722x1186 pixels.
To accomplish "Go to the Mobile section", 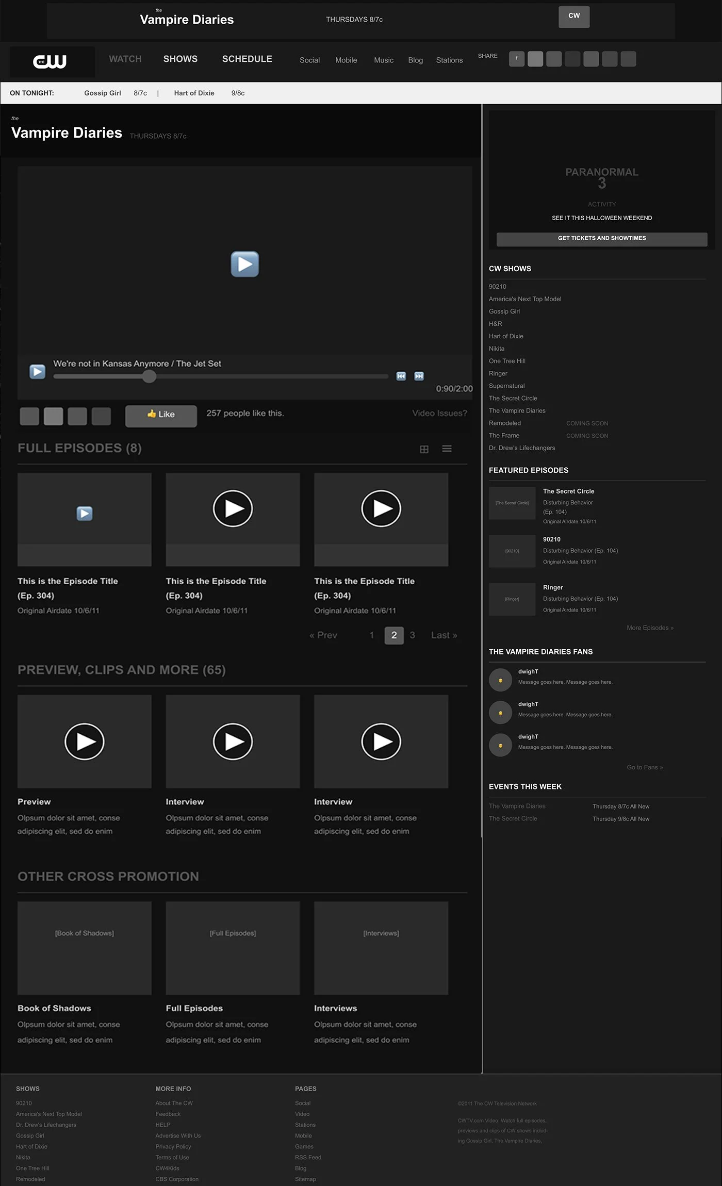I will pos(346,60).
